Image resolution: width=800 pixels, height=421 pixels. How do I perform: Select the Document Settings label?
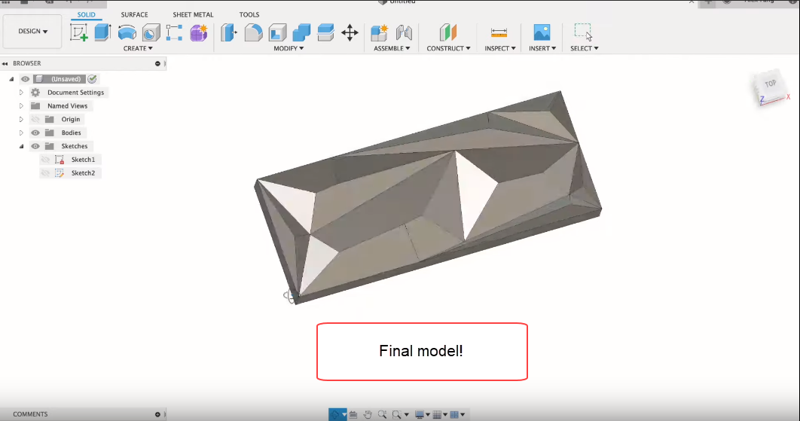point(75,93)
